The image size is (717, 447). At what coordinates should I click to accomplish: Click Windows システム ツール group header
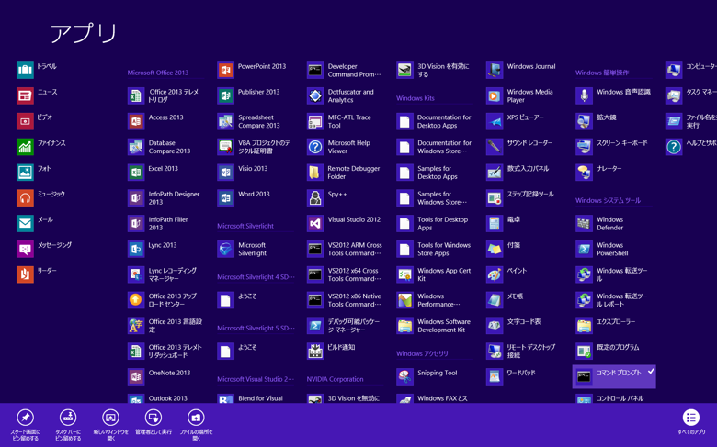tap(608, 200)
